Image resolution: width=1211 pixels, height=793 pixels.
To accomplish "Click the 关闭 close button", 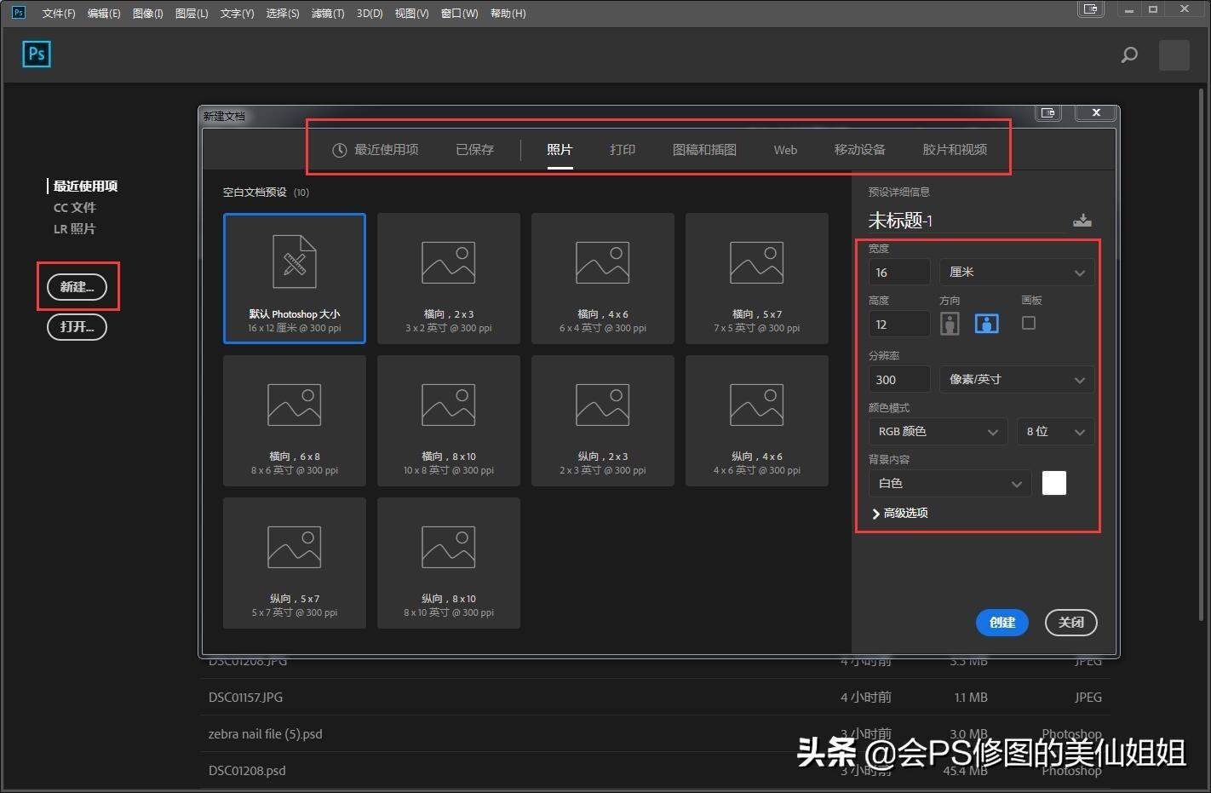I will pyautogui.click(x=1071, y=623).
